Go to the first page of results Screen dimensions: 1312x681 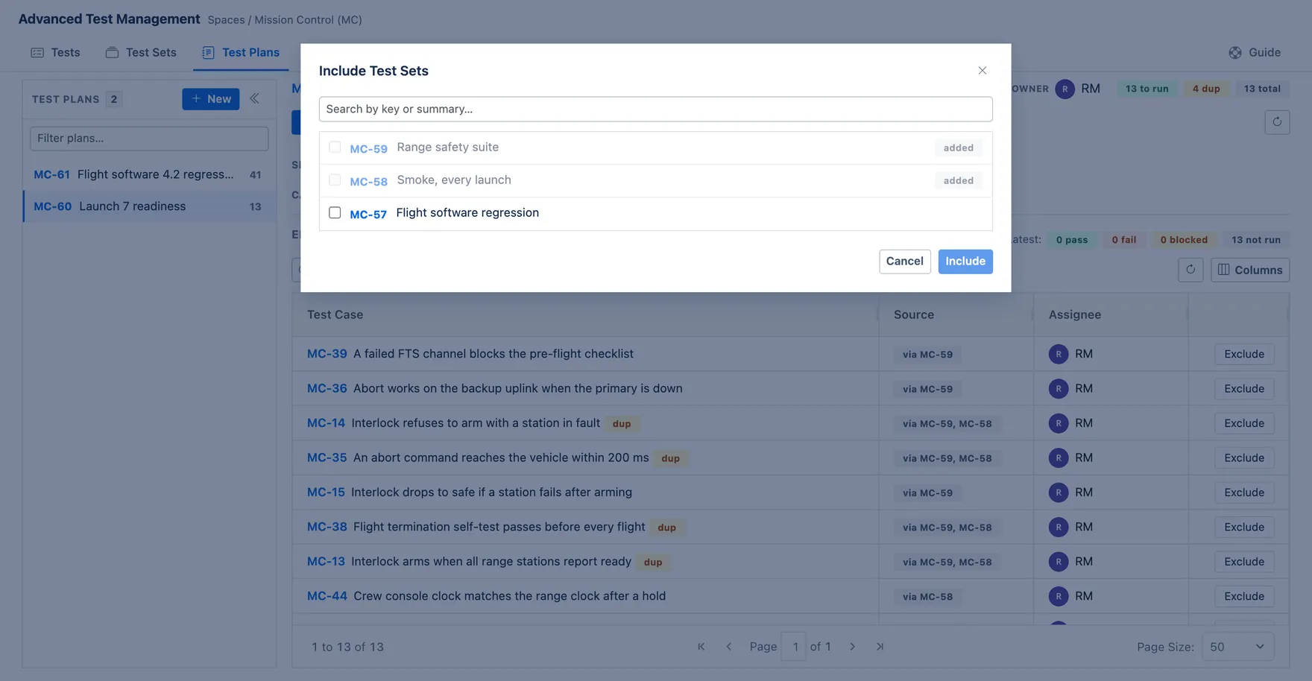(701, 647)
